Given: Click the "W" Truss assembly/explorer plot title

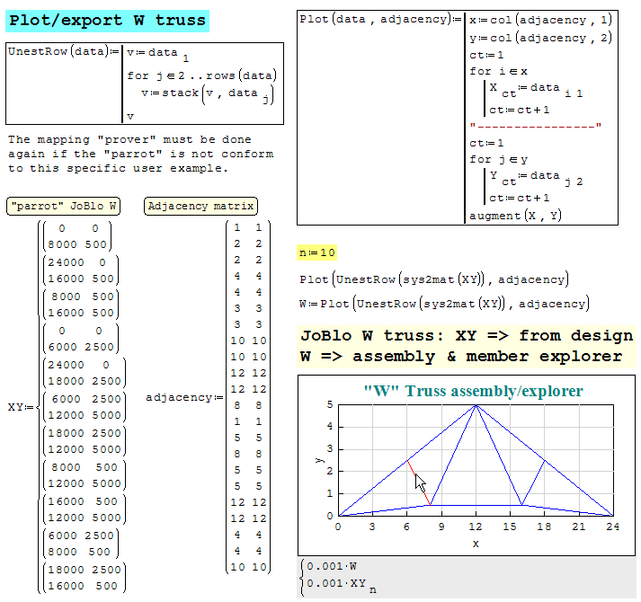Looking at the screenshot, I should (473, 391).
